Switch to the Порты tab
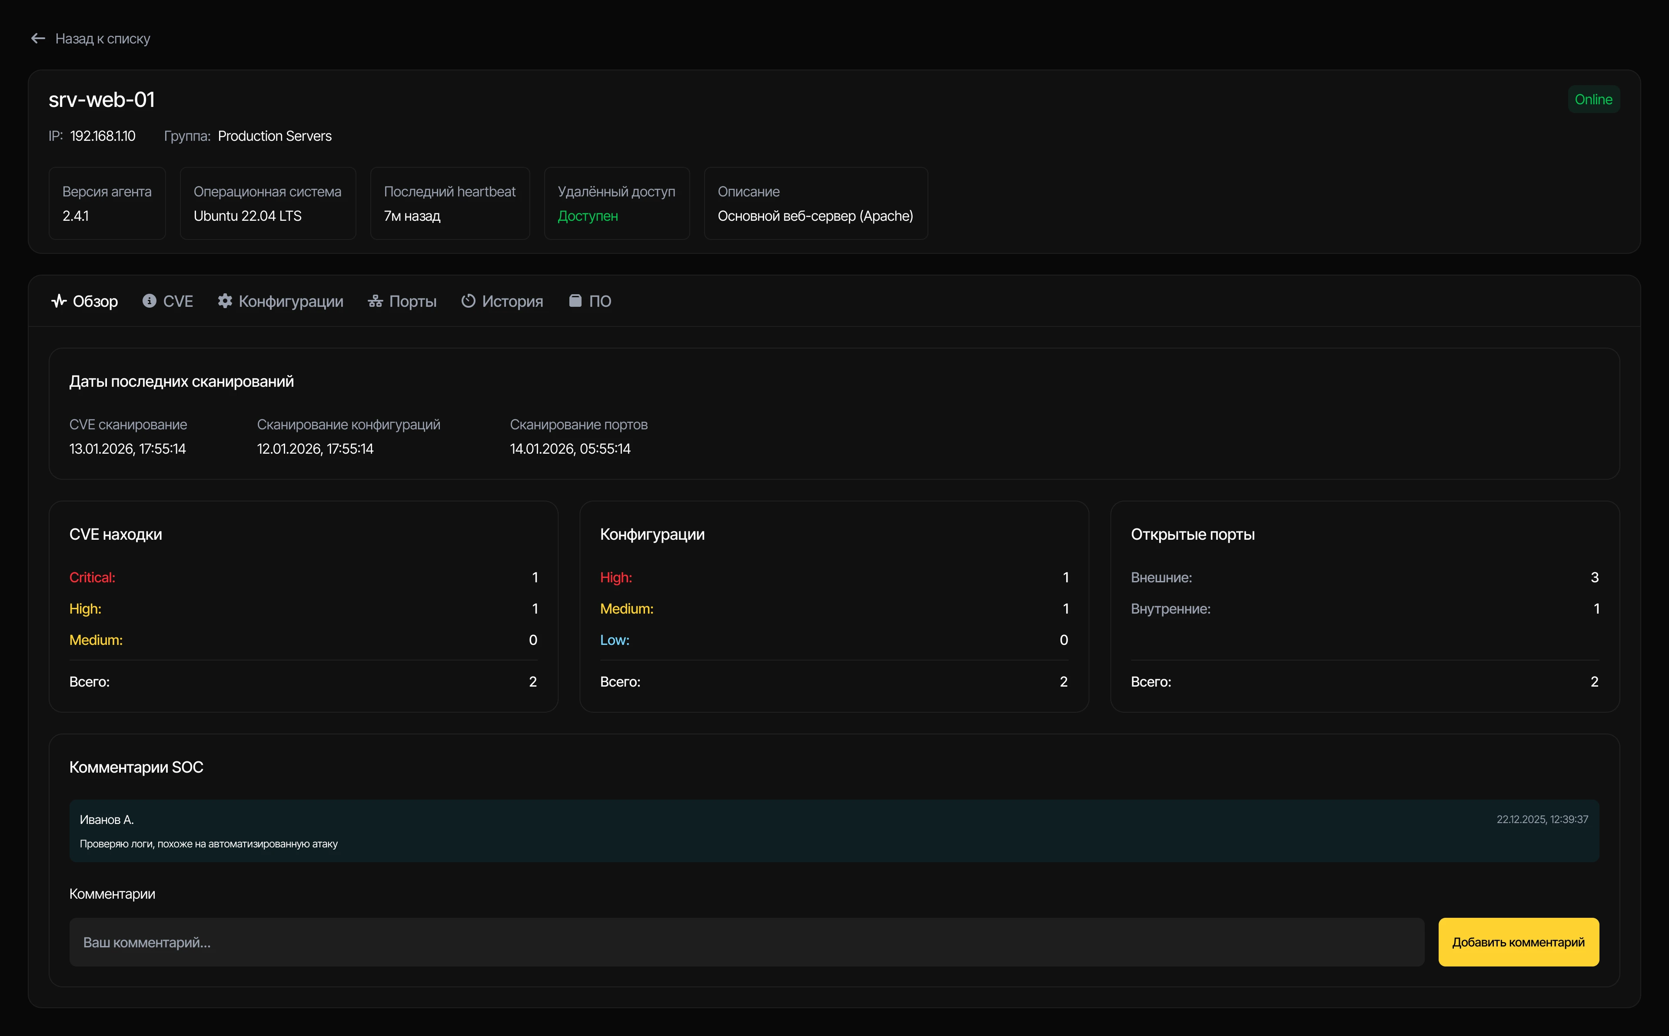This screenshot has height=1036, width=1669. (x=402, y=302)
